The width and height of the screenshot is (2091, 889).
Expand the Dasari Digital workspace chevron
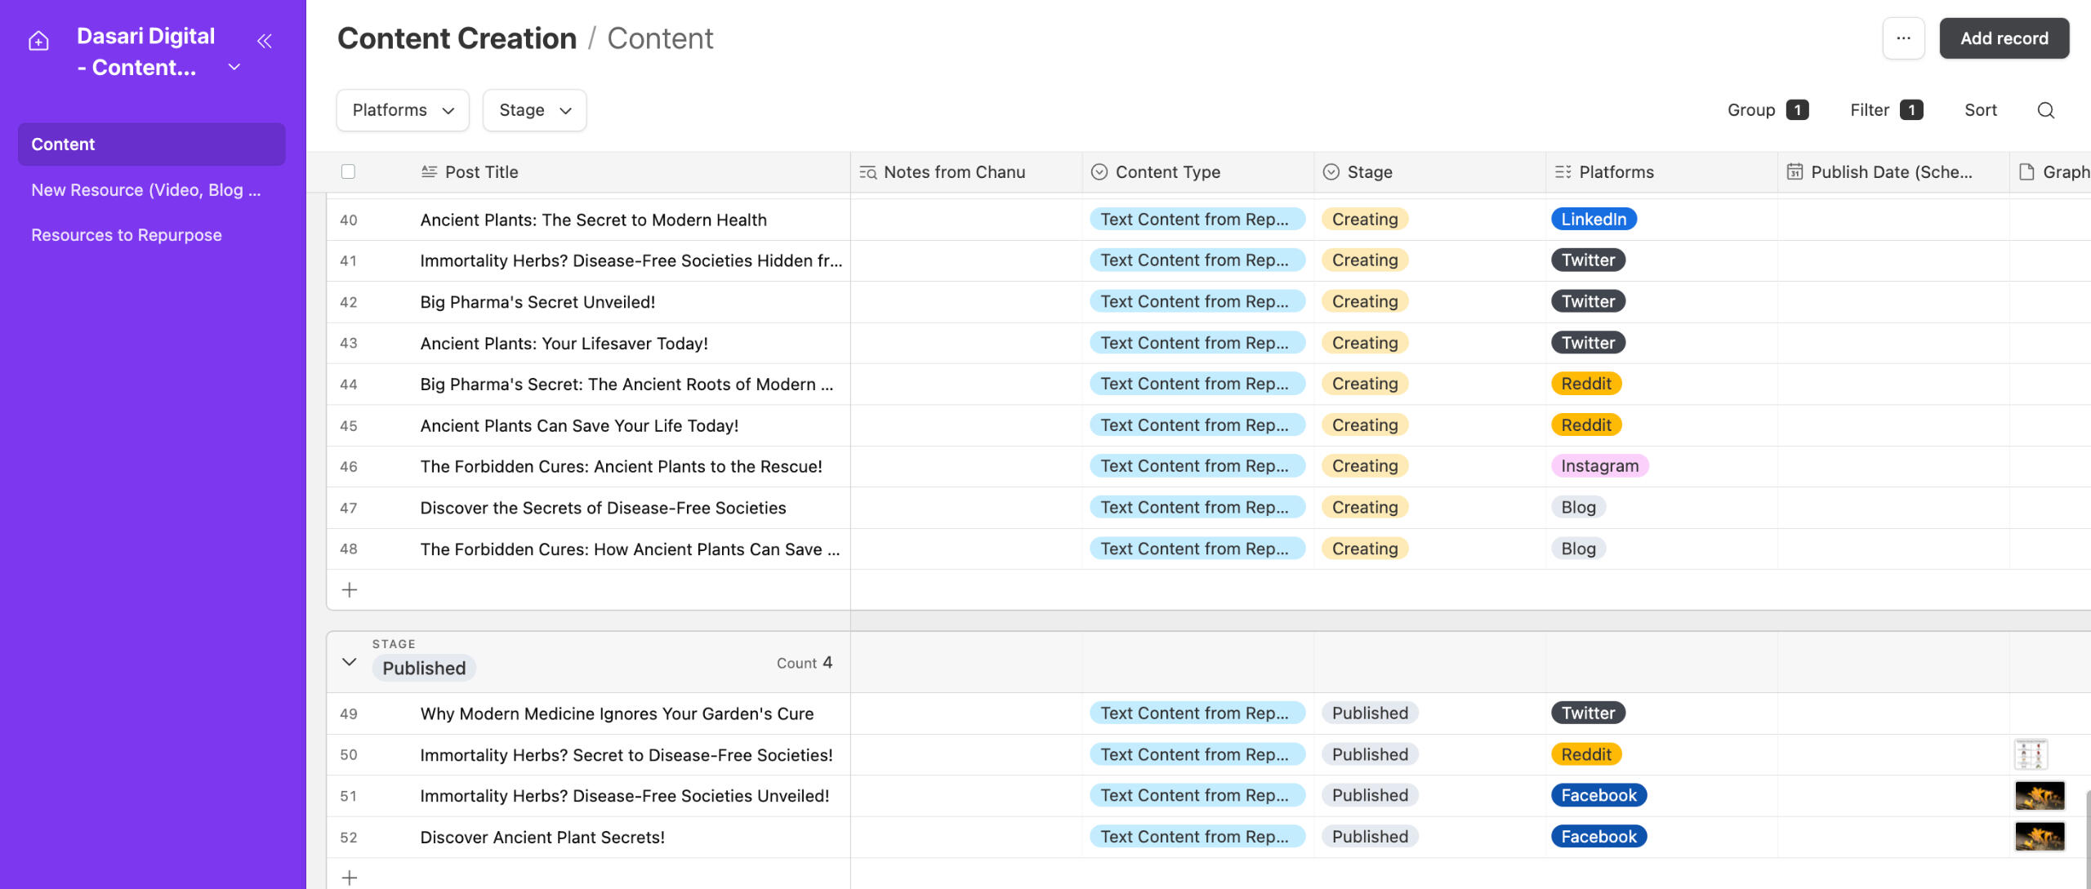click(x=234, y=67)
